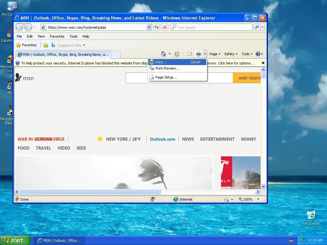Open the View menu
Image resolution: width=327 pixels, height=245 pixels.
(x=41, y=36)
